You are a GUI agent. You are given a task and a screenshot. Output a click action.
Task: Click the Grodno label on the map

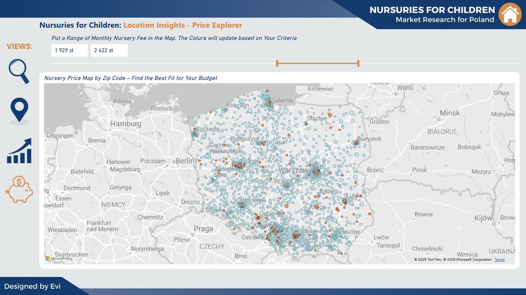[379, 121]
